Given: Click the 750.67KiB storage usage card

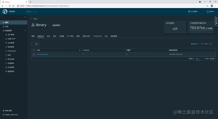Looking at the screenshot, I should tap(201, 27).
